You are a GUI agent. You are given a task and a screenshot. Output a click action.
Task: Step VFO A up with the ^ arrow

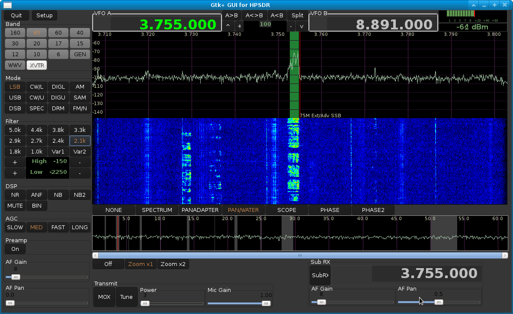[228, 26]
